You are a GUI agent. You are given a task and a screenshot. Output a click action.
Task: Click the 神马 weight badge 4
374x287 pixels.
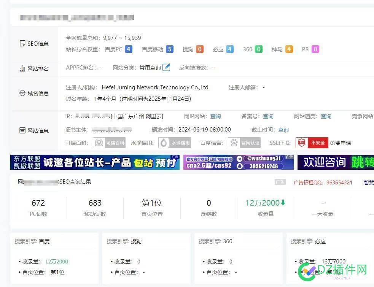[289, 49]
